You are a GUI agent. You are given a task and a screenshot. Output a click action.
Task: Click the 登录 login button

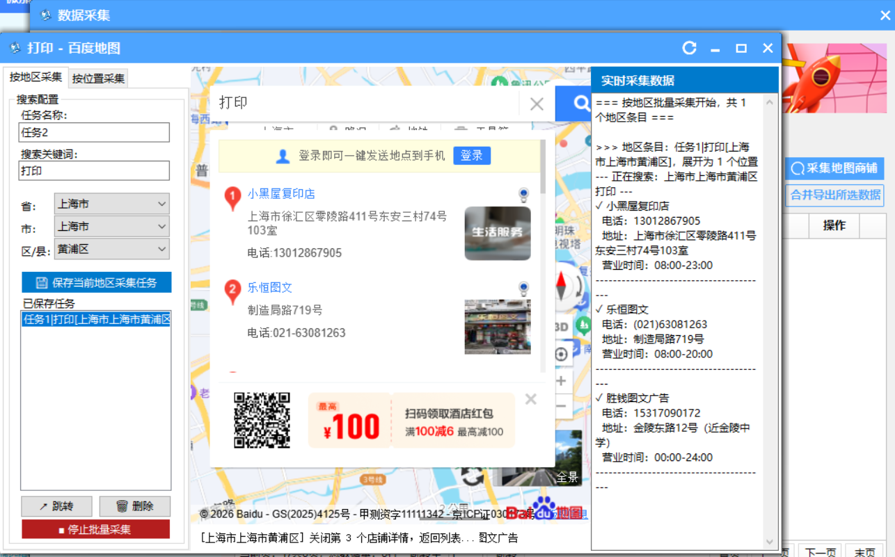point(472,156)
